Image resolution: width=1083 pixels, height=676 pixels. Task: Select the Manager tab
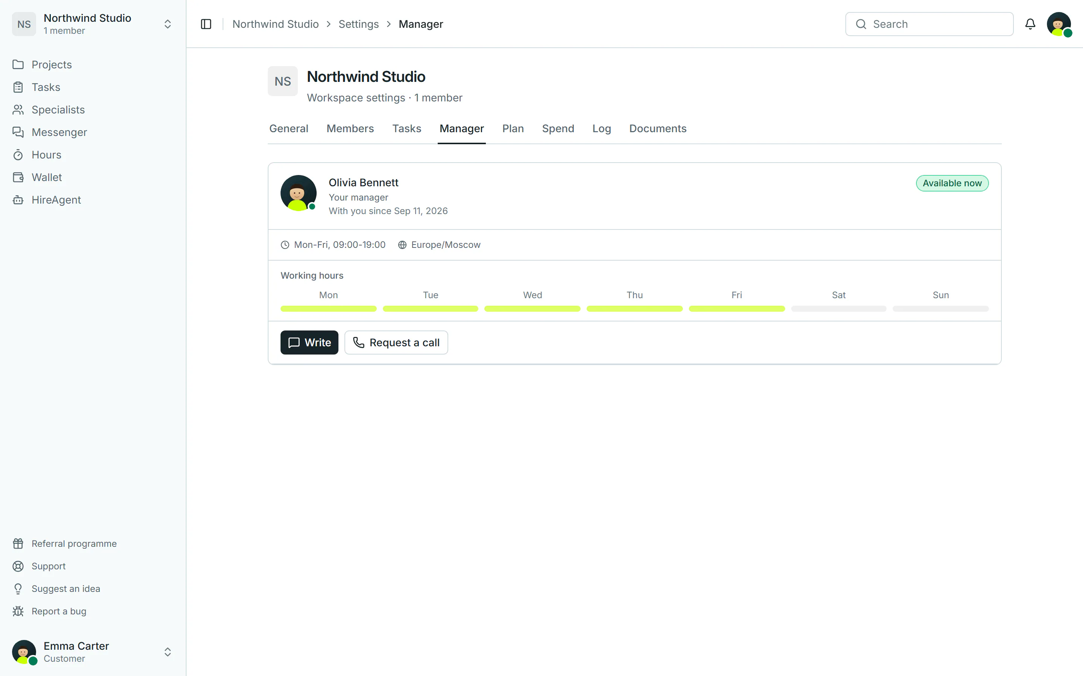[x=462, y=129]
